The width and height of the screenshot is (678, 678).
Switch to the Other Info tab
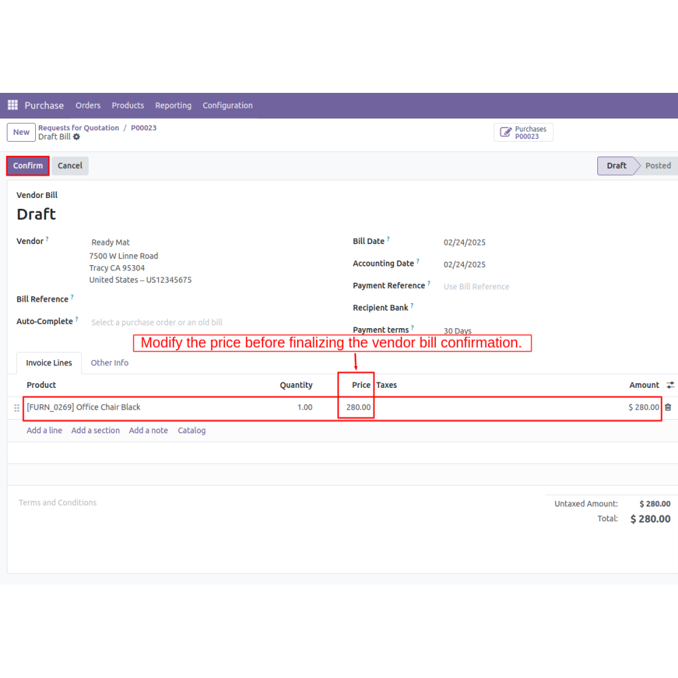click(x=109, y=363)
